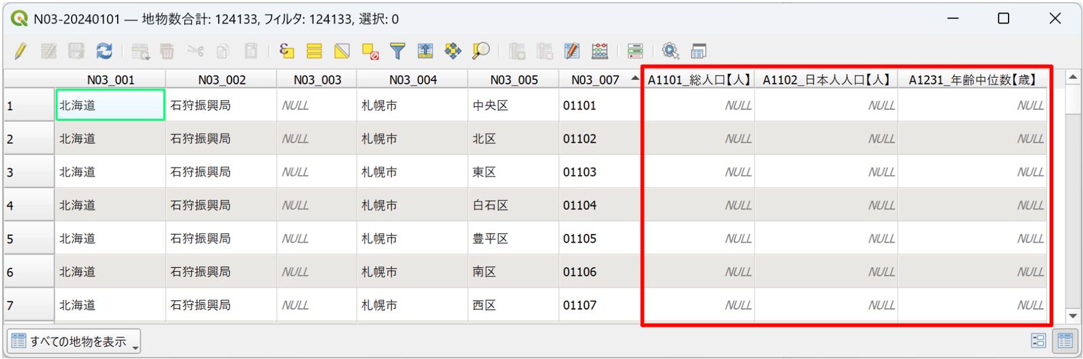This screenshot has height=359, width=1083.
Task: Click the 01101 code cell
Action: point(600,105)
